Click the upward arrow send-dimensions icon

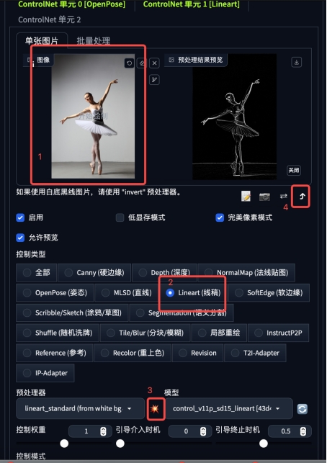pos(302,197)
